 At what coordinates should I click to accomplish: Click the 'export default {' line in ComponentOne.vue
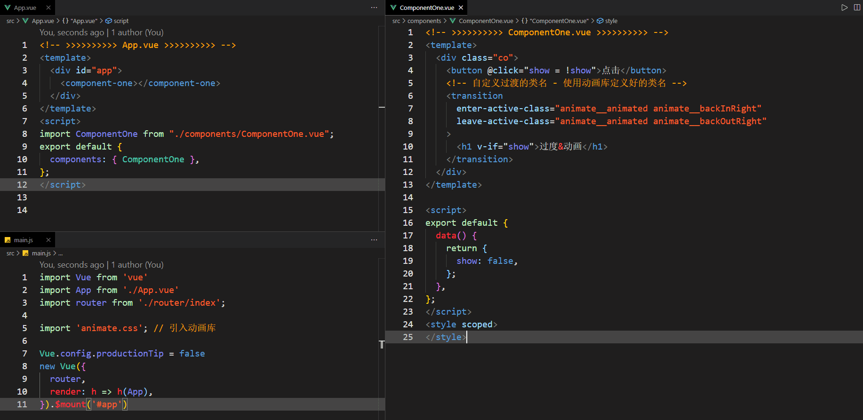(x=467, y=222)
